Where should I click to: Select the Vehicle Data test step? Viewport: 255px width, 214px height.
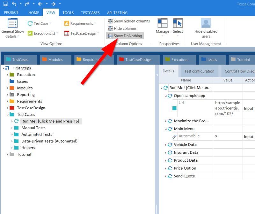(185, 144)
